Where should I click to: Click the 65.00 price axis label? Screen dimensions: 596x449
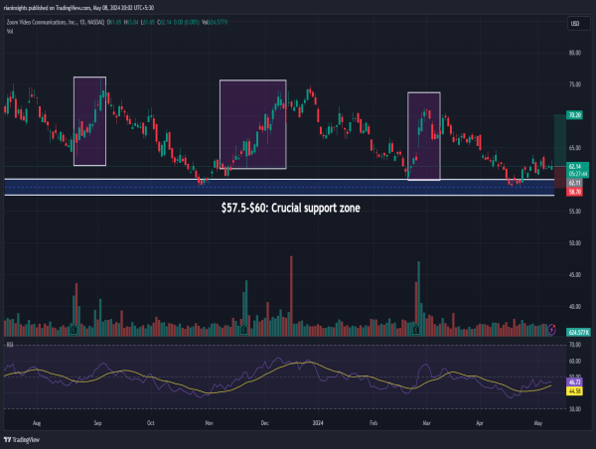point(575,148)
